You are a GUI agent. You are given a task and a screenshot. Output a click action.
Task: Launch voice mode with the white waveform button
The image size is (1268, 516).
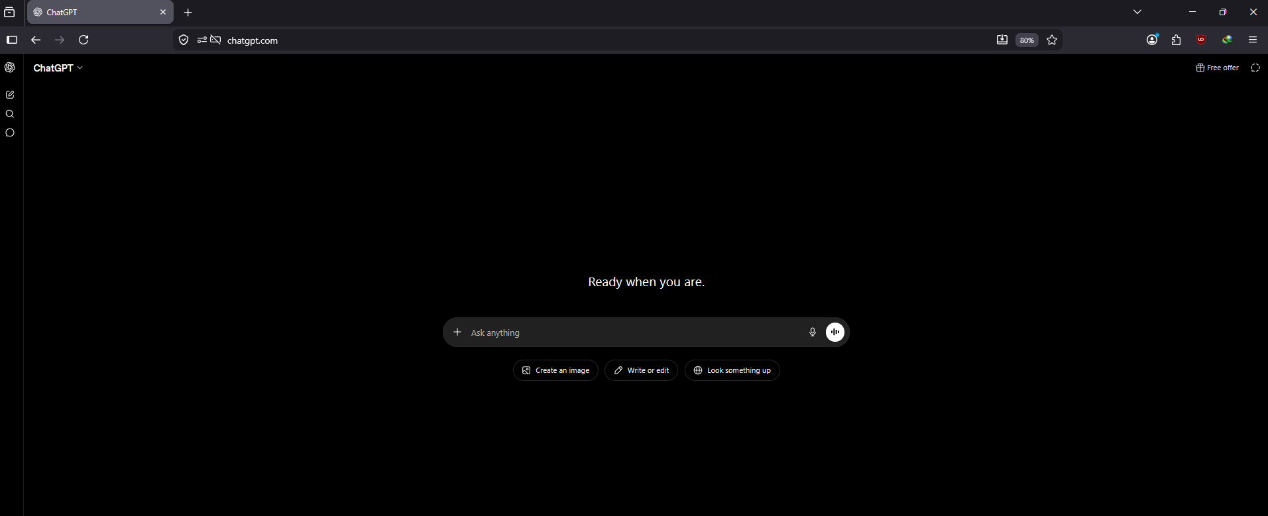[x=835, y=332]
